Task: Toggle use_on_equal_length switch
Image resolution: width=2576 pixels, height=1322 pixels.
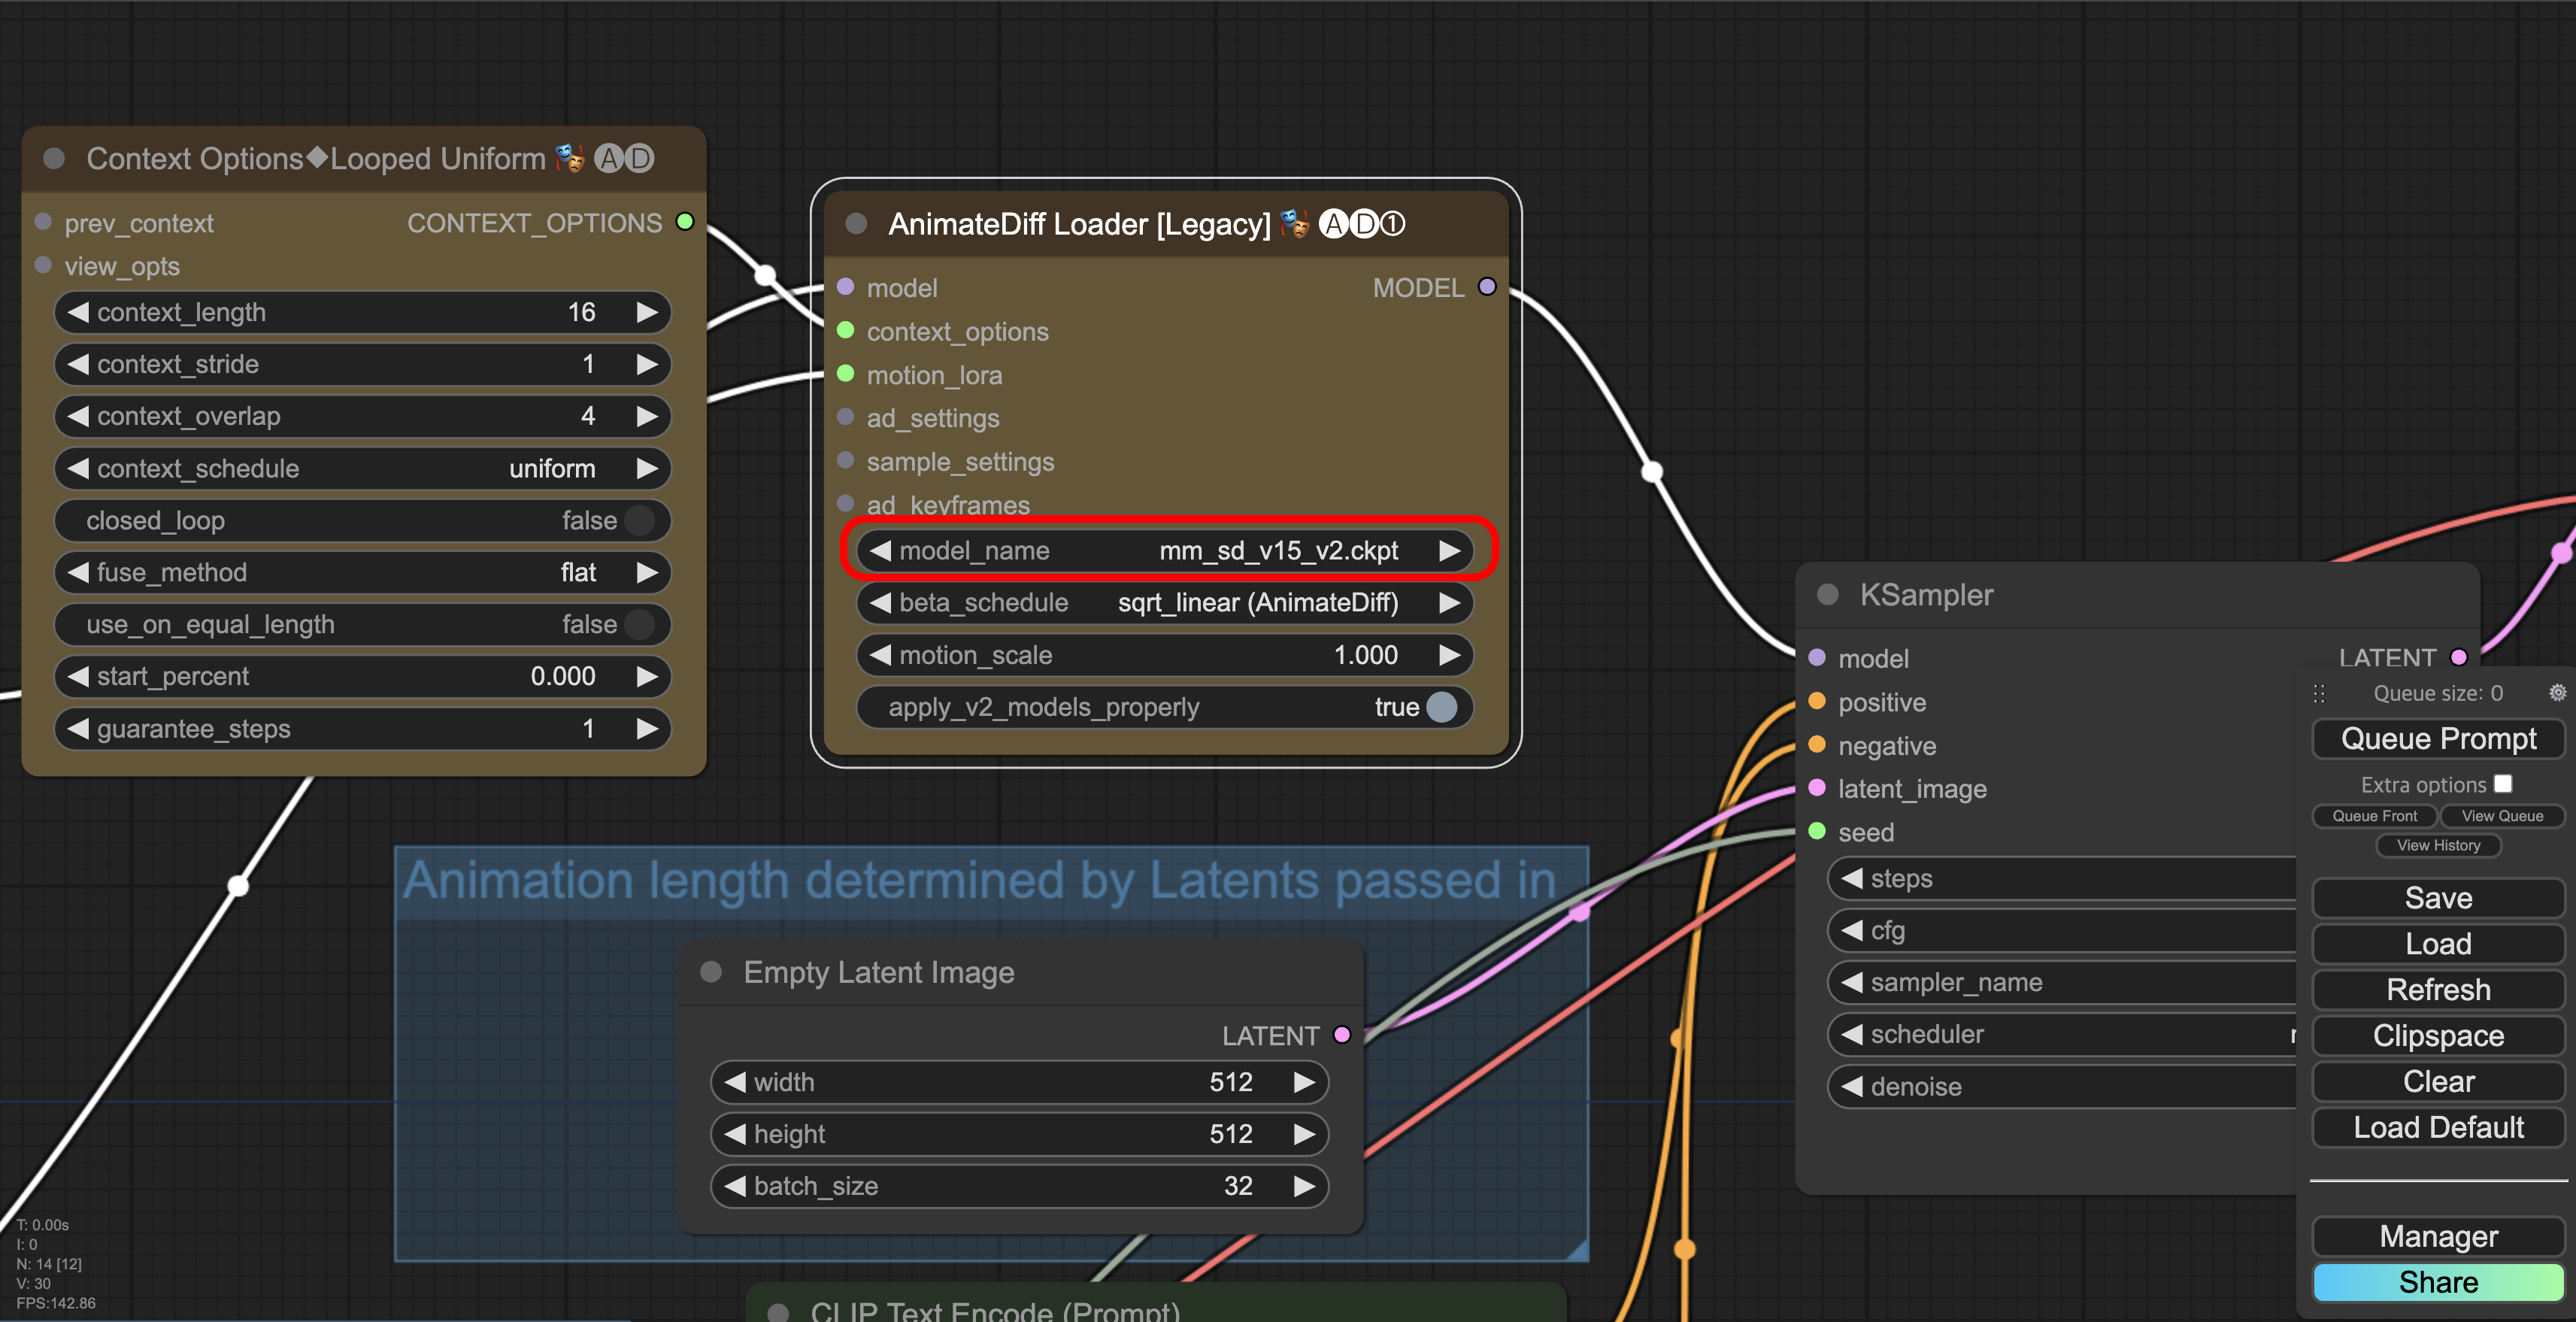Action: point(638,624)
